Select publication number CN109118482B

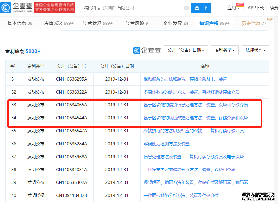click(71, 195)
